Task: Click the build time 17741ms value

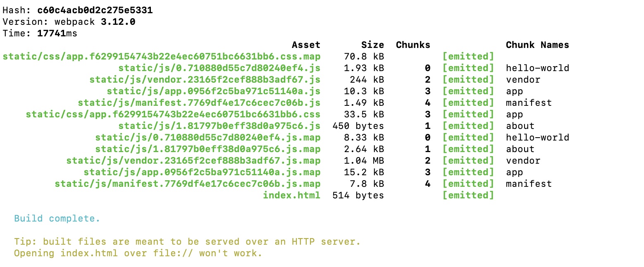Action: (57, 33)
